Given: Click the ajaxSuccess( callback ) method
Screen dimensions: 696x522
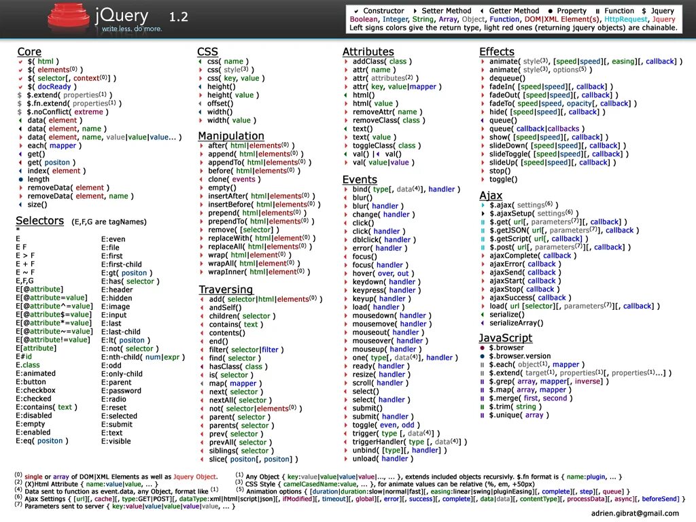Looking at the screenshot, I should (x=530, y=298).
